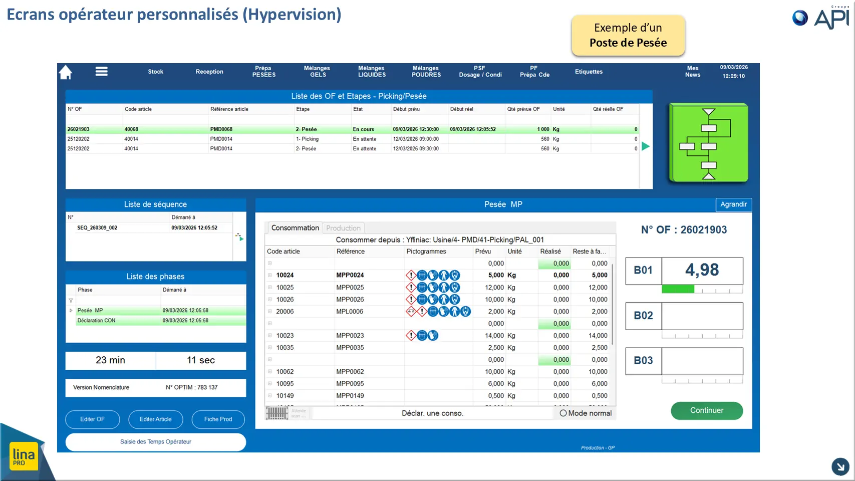Click green arrow beside OF list
The width and height of the screenshot is (855, 481).
tap(646, 146)
